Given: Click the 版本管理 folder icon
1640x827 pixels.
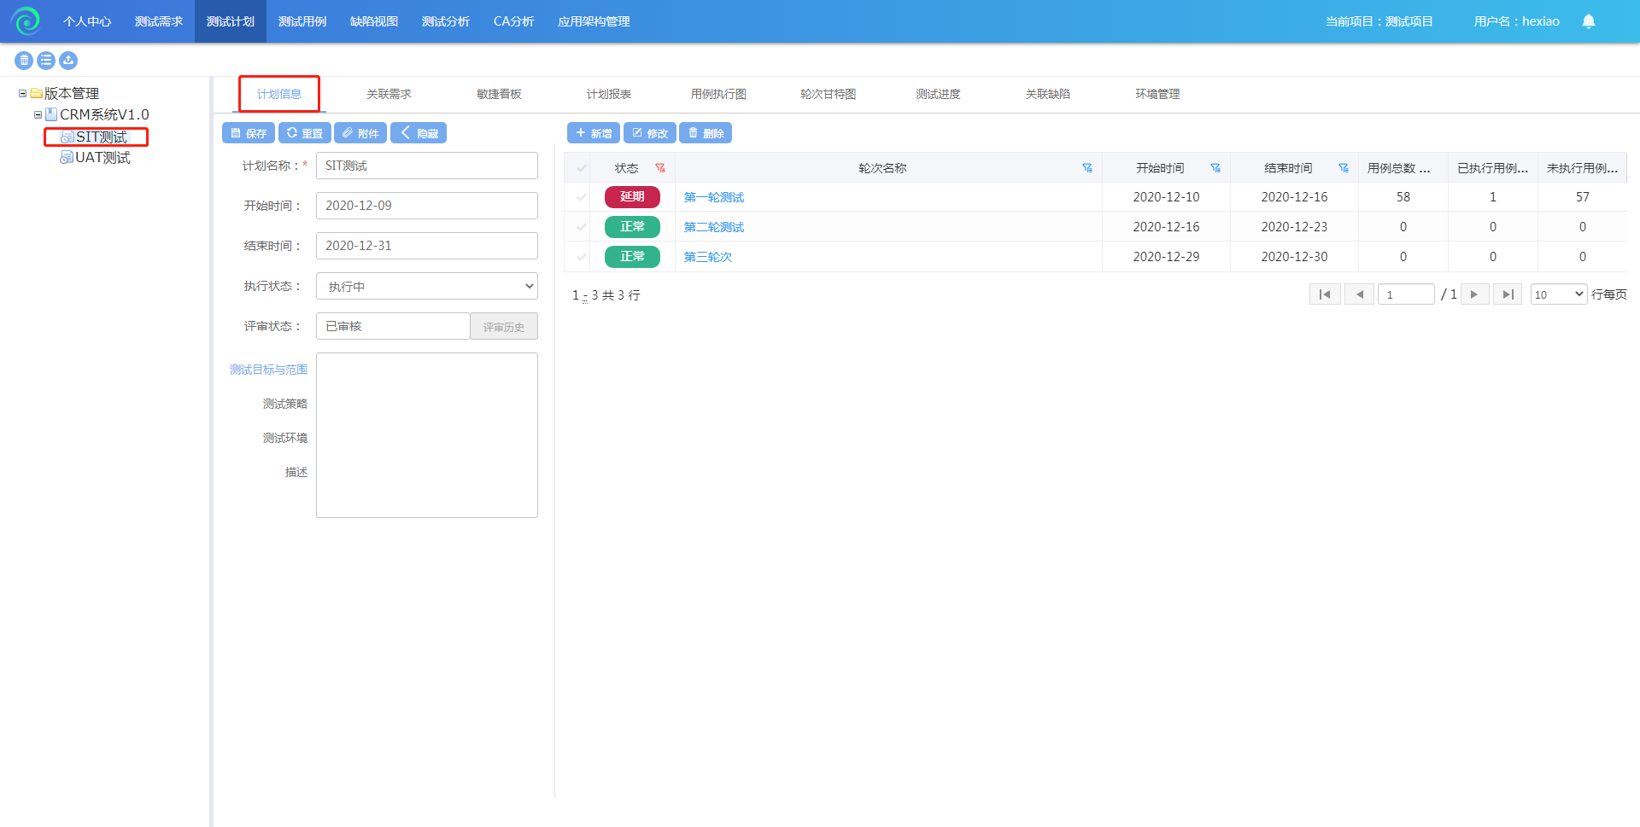Looking at the screenshot, I should pos(37,93).
